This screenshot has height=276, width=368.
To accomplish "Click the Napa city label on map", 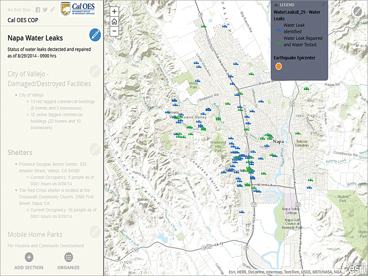I will pyautogui.click(x=278, y=142).
